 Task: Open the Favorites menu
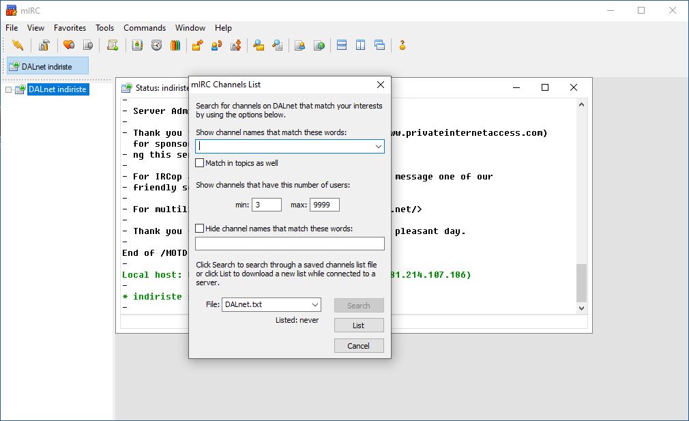point(70,28)
